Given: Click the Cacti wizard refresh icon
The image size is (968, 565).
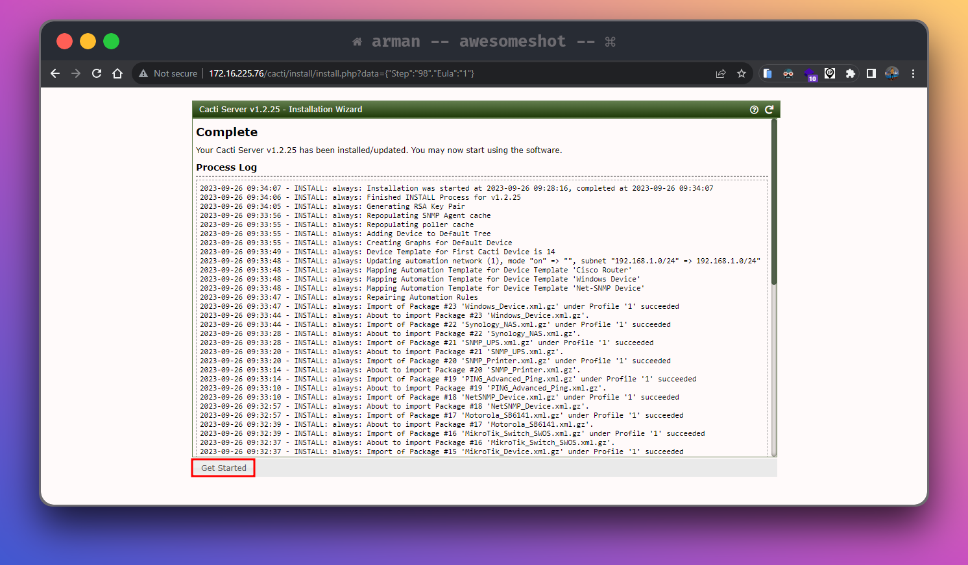Looking at the screenshot, I should [x=769, y=110].
